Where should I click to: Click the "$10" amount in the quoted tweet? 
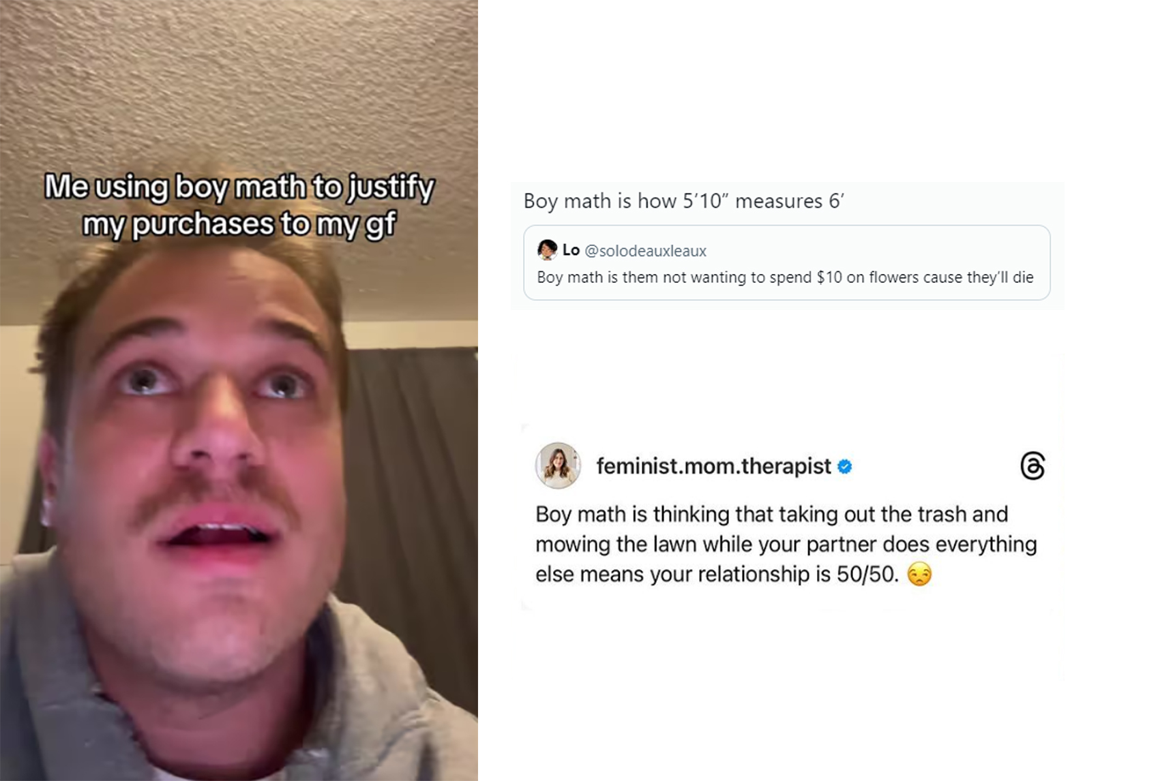point(829,277)
